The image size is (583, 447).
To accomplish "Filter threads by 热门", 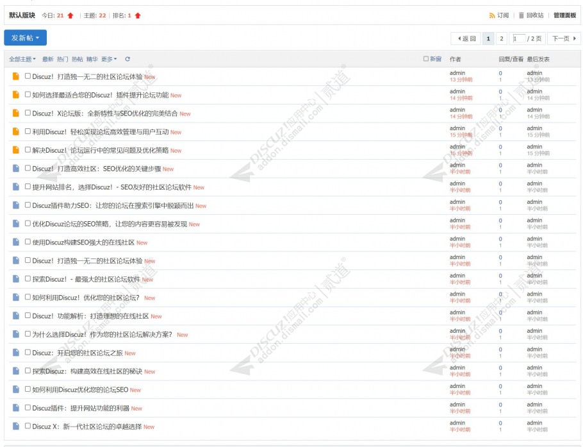I will point(63,59).
